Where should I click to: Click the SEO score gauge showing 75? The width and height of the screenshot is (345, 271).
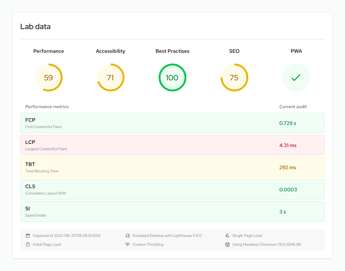point(234,77)
